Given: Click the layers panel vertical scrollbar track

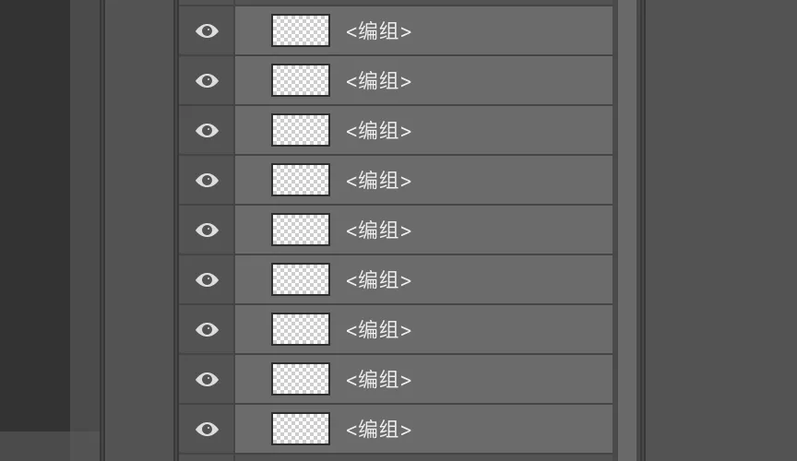Looking at the screenshot, I should click(627, 230).
